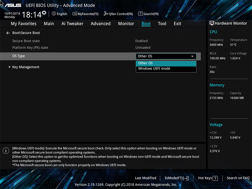The width and height of the screenshot is (252, 189).
Task: Click the 31°C CPU temperature value
Action: [x=233, y=45]
